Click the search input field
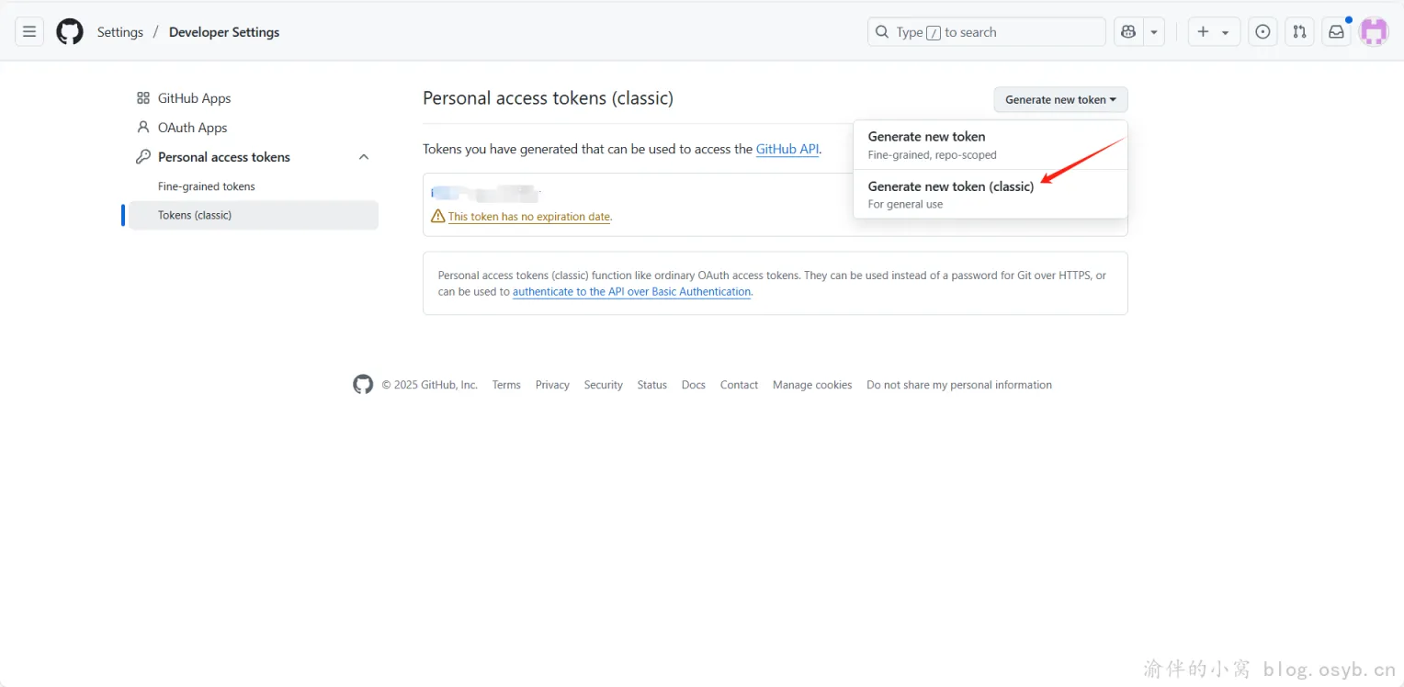Viewport: 1404px width, 687px height. tap(986, 32)
